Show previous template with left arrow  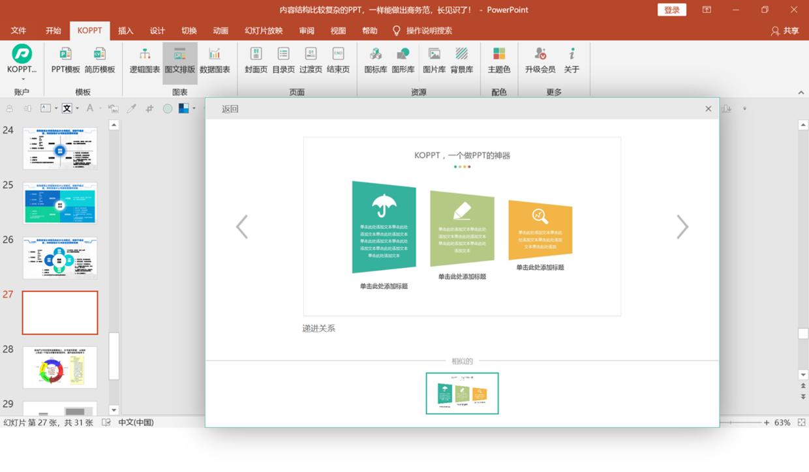pyautogui.click(x=242, y=227)
